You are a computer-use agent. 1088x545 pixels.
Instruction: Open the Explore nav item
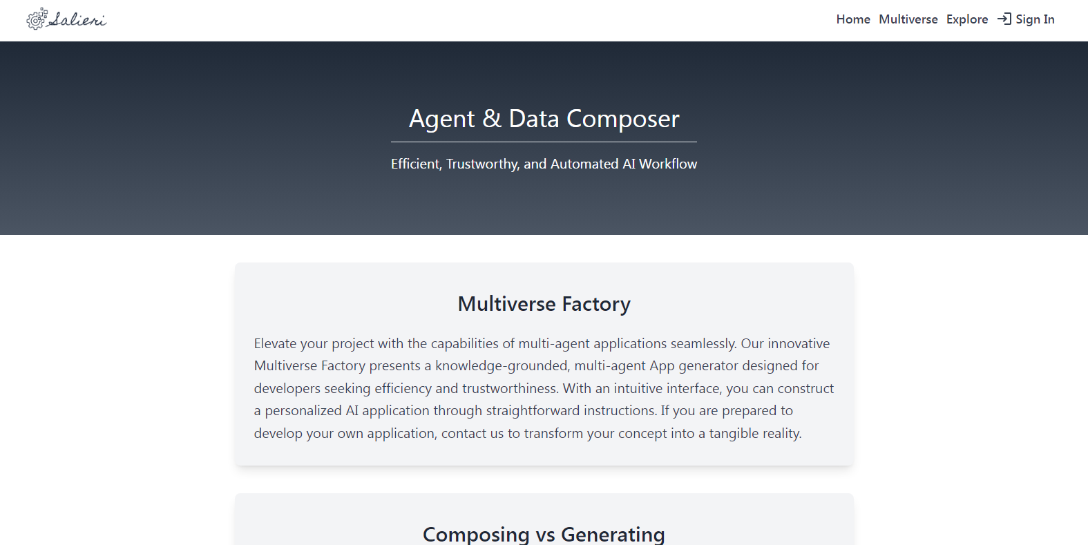[967, 19]
